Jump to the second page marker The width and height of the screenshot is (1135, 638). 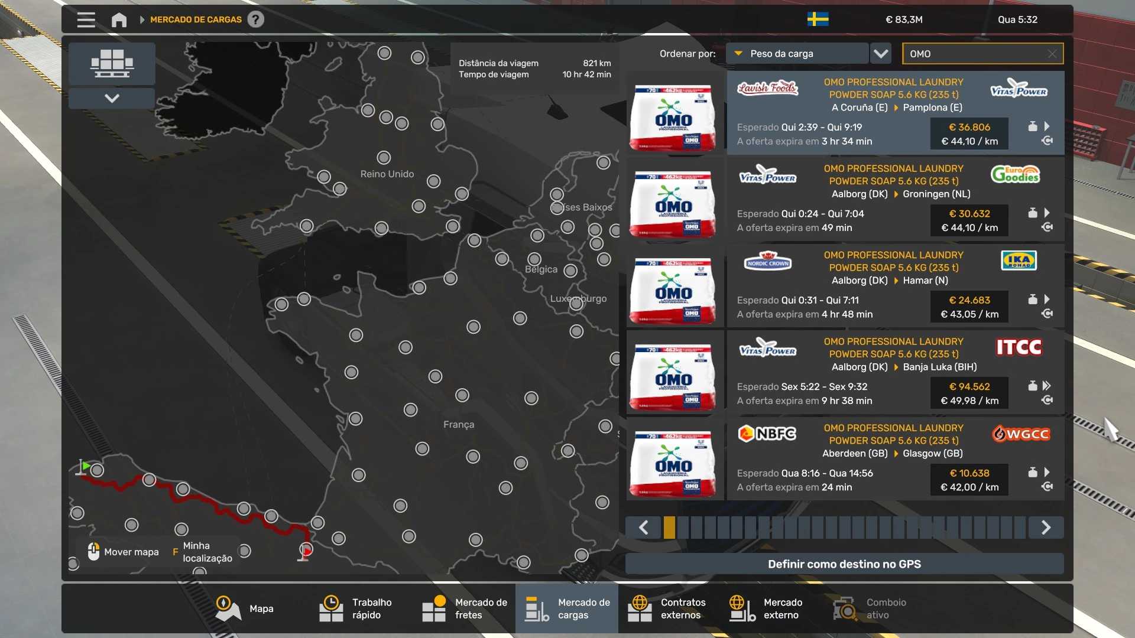(x=683, y=528)
